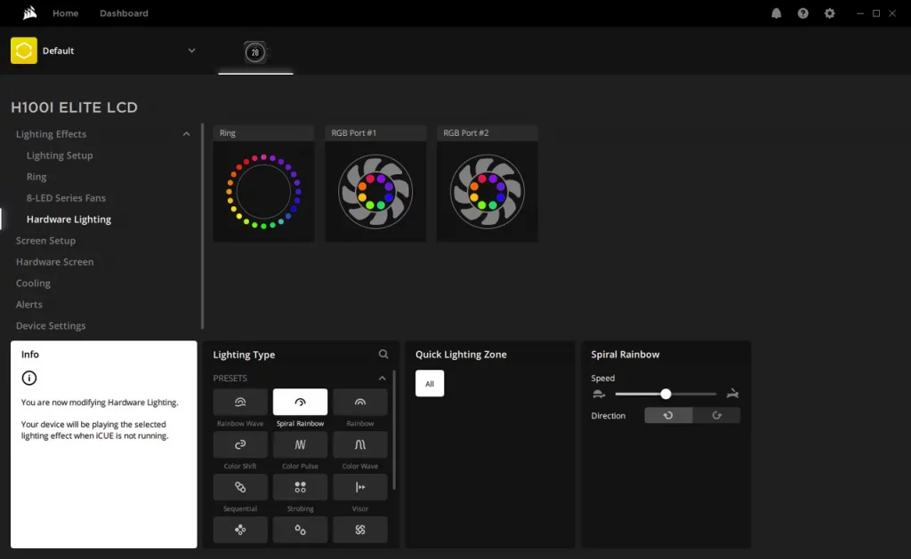Go to the Home tab

click(65, 12)
